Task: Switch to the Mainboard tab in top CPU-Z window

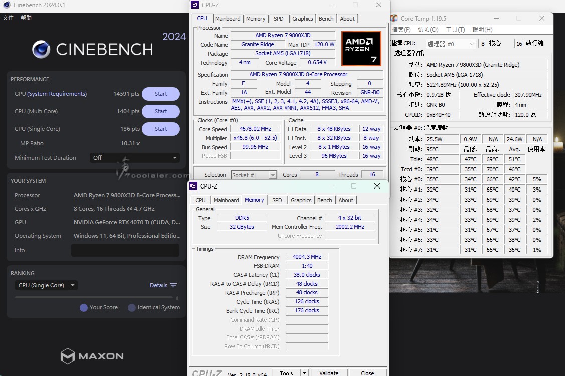Action: 228,19
